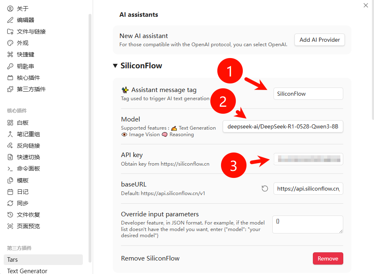The width and height of the screenshot is (374, 274).
Task: Click the 'New AI assistant' label
Action: click(x=144, y=36)
